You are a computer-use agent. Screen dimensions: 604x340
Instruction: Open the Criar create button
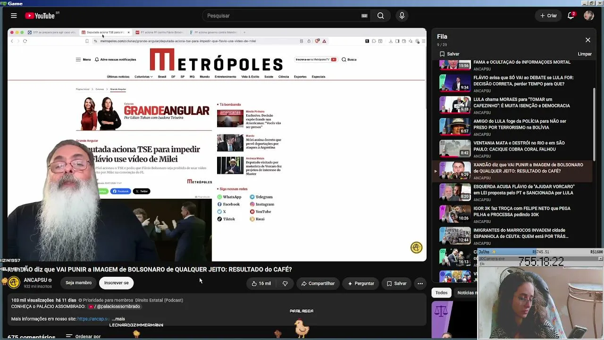click(549, 16)
